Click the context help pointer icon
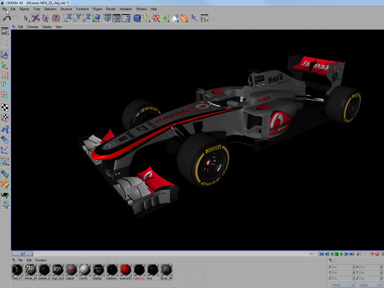The image size is (384, 288). click(x=195, y=18)
